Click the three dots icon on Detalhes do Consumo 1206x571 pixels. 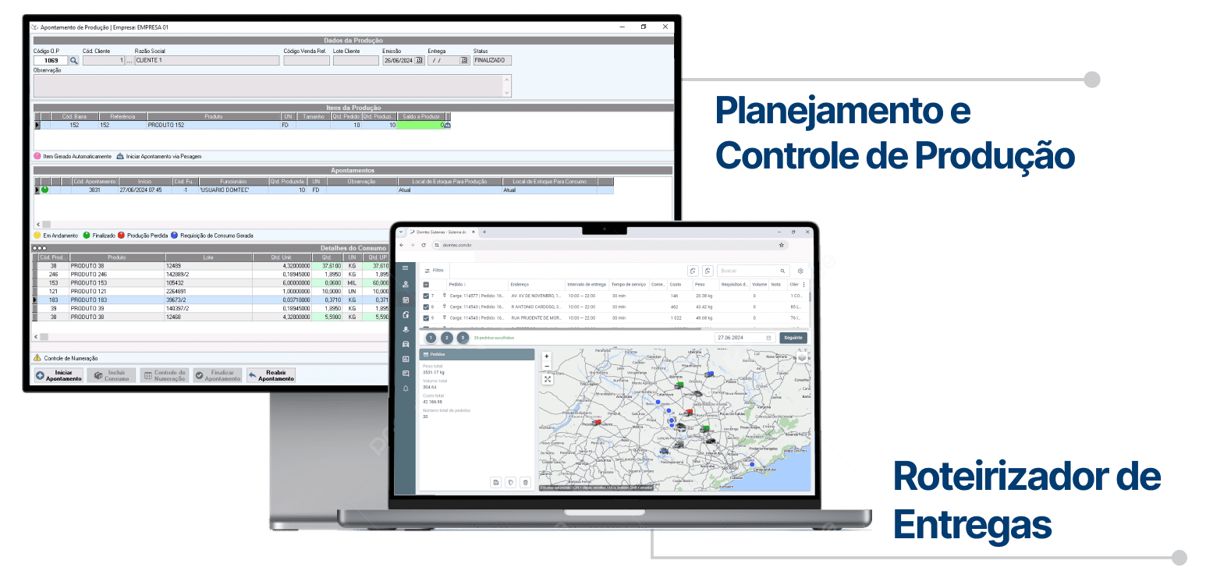click(x=39, y=248)
